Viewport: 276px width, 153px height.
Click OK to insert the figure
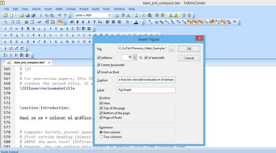pos(189,49)
